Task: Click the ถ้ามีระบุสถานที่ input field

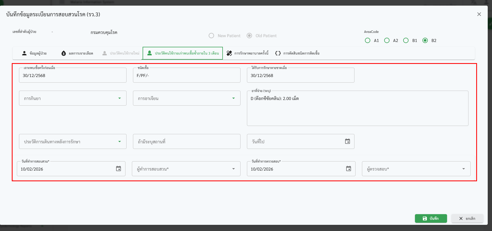Action: [x=186, y=142]
